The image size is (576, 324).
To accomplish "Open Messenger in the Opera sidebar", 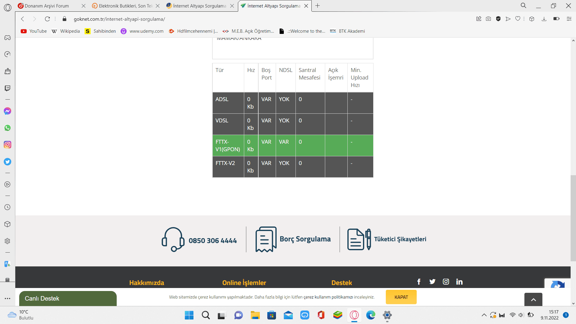I will [7, 111].
